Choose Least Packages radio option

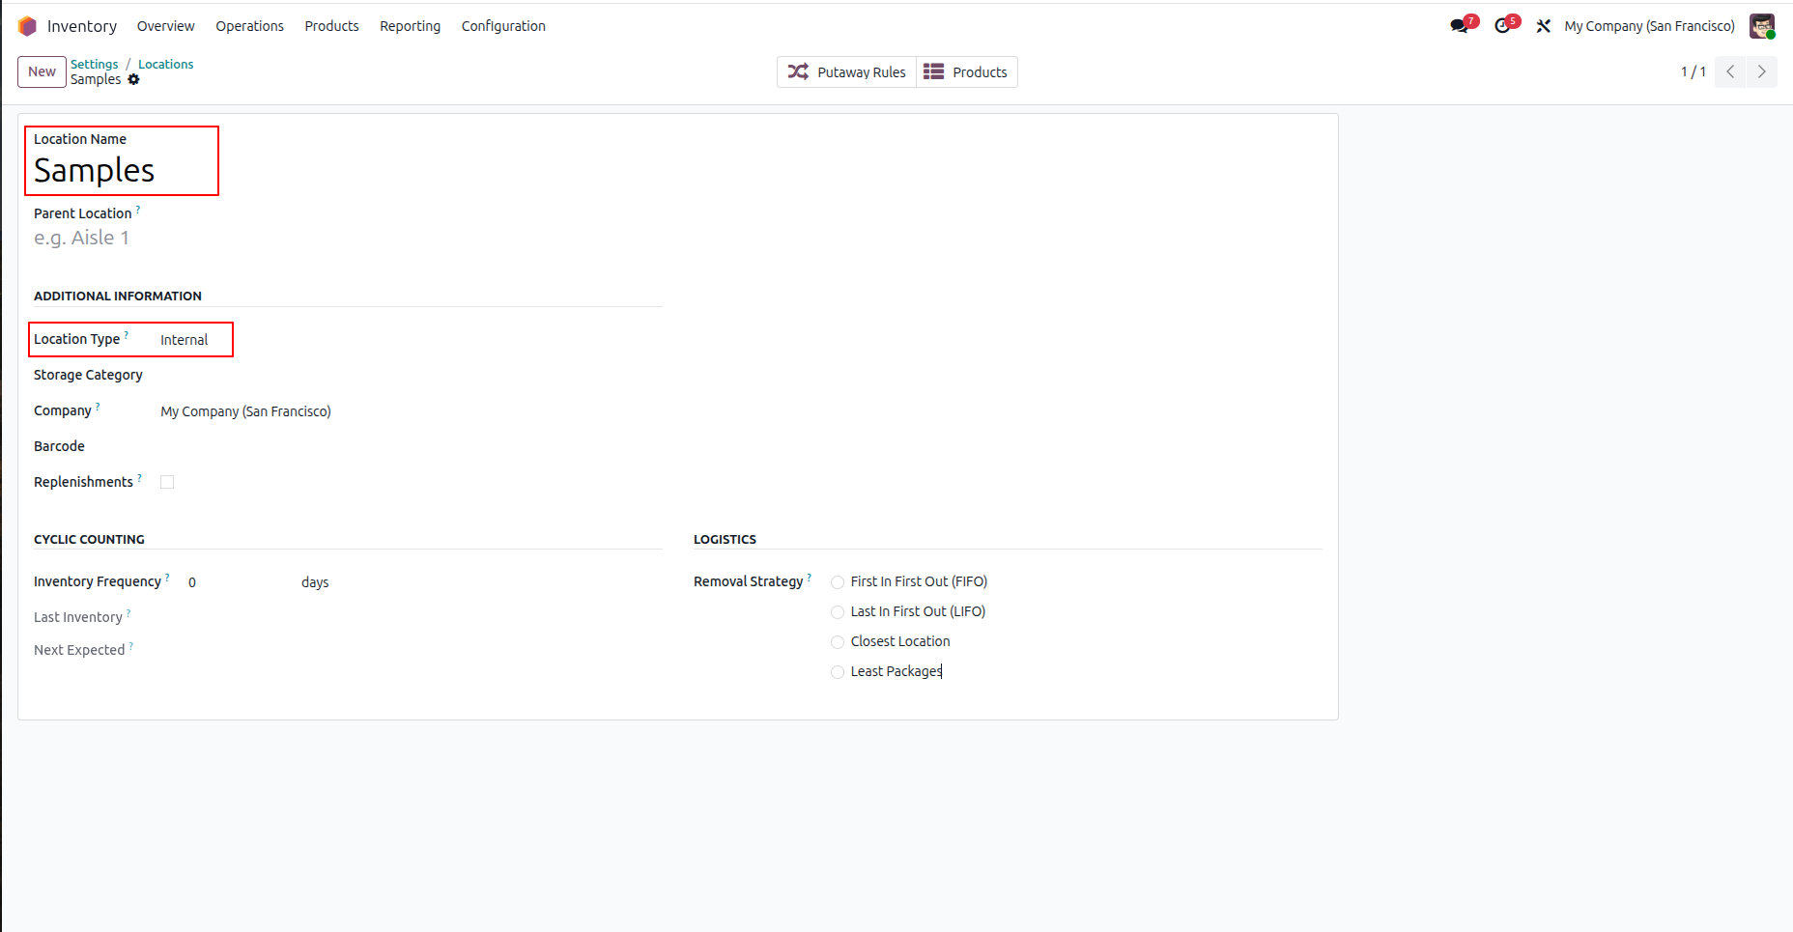click(838, 672)
